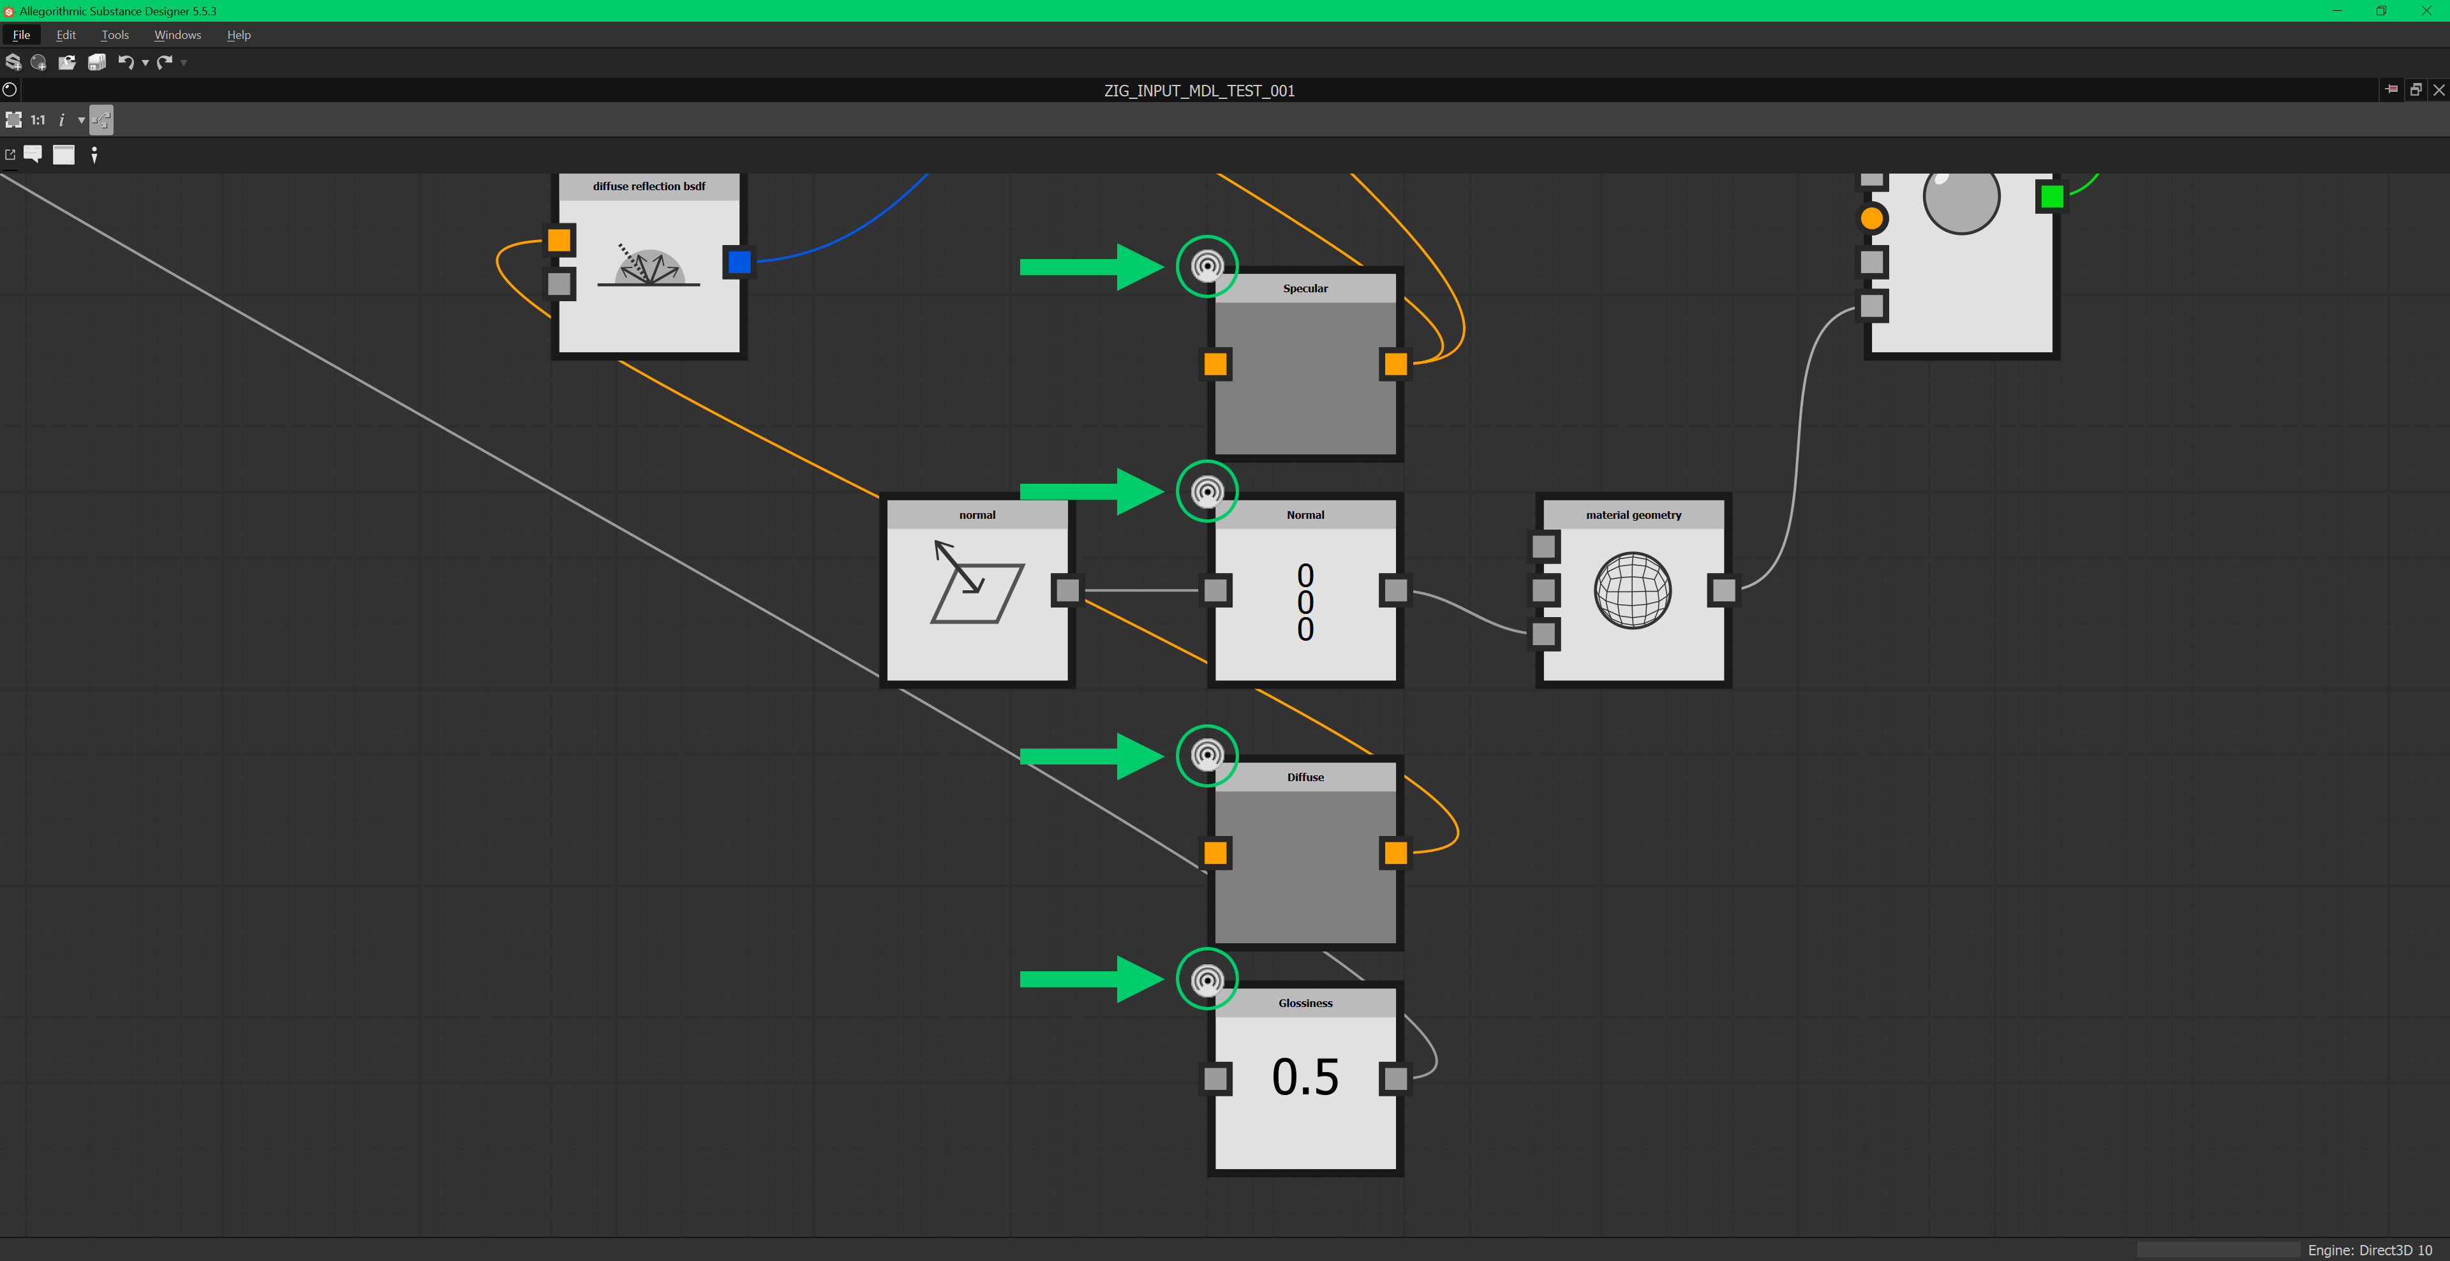Select the material geometry node globe icon
2450x1261 pixels.
1633,590
